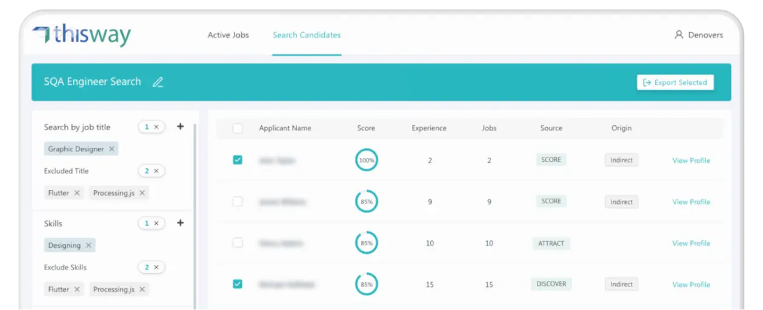The image size is (763, 310).
Task: Edit the SQA Engineer Search name
Action: pyautogui.click(x=158, y=82)
